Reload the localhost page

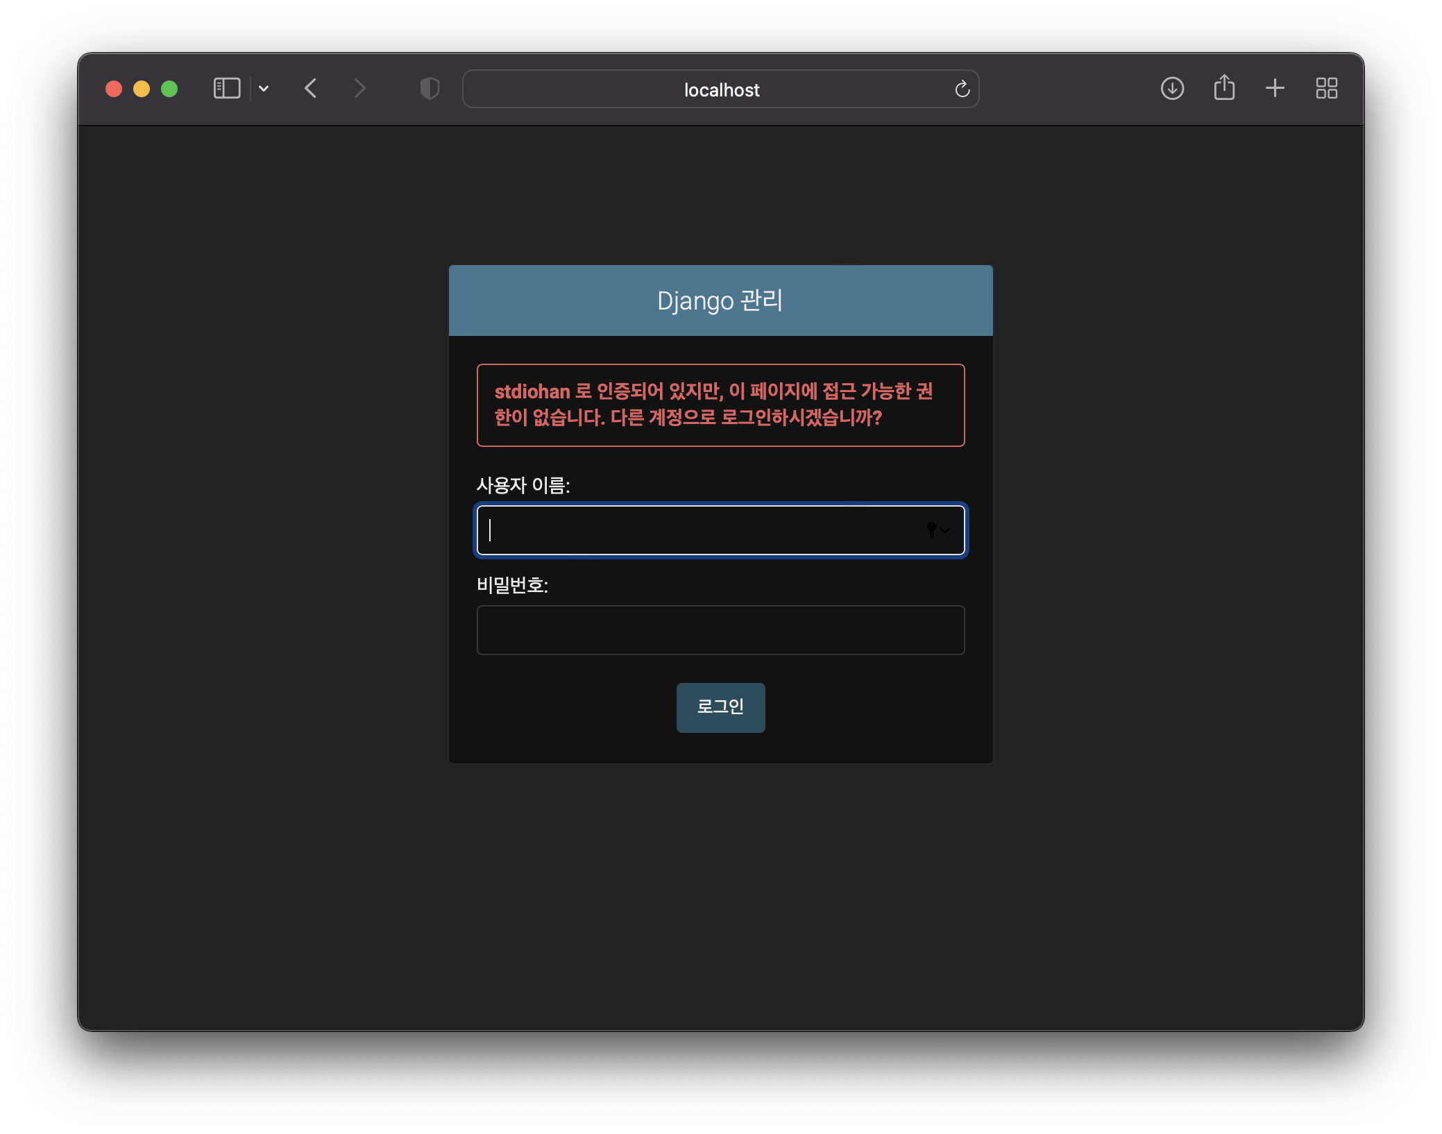[962, 89]
